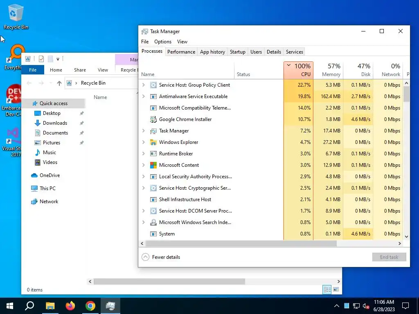Image resolution: width=419 pixels, height=314 pixels.
Task: Select OneDrive in File Explorer navigation pane
Action: tap(50, 175)
